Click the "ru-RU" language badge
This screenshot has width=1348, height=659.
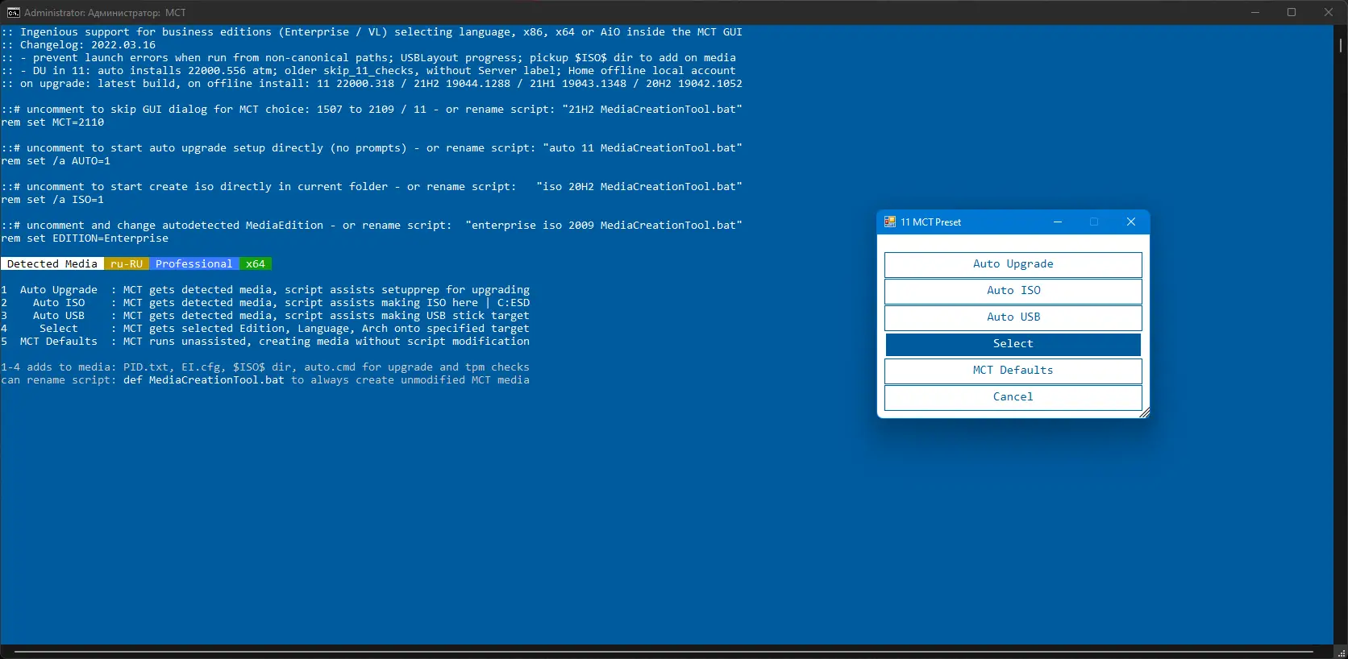coord(127,264)
